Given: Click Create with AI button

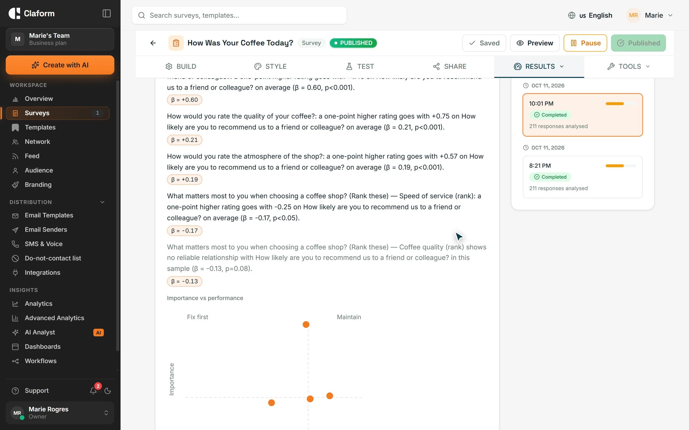Looking at the screenshot, I should pos(60,65).
